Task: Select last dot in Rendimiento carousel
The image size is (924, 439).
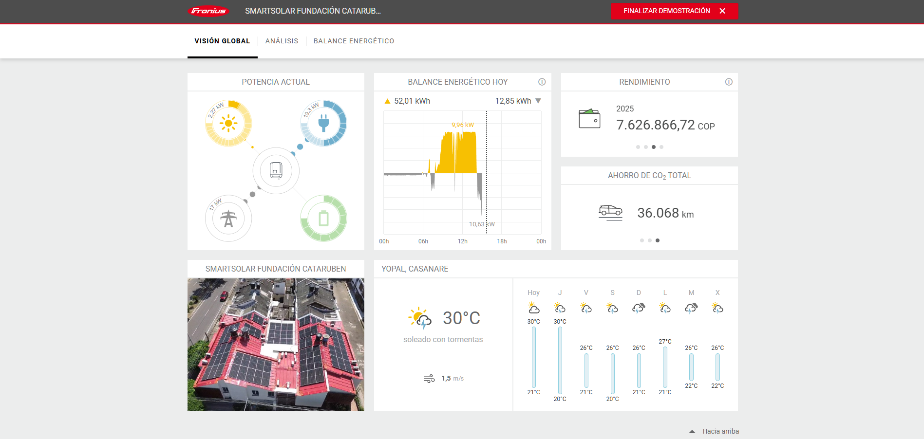Action: tap(661, 147)
